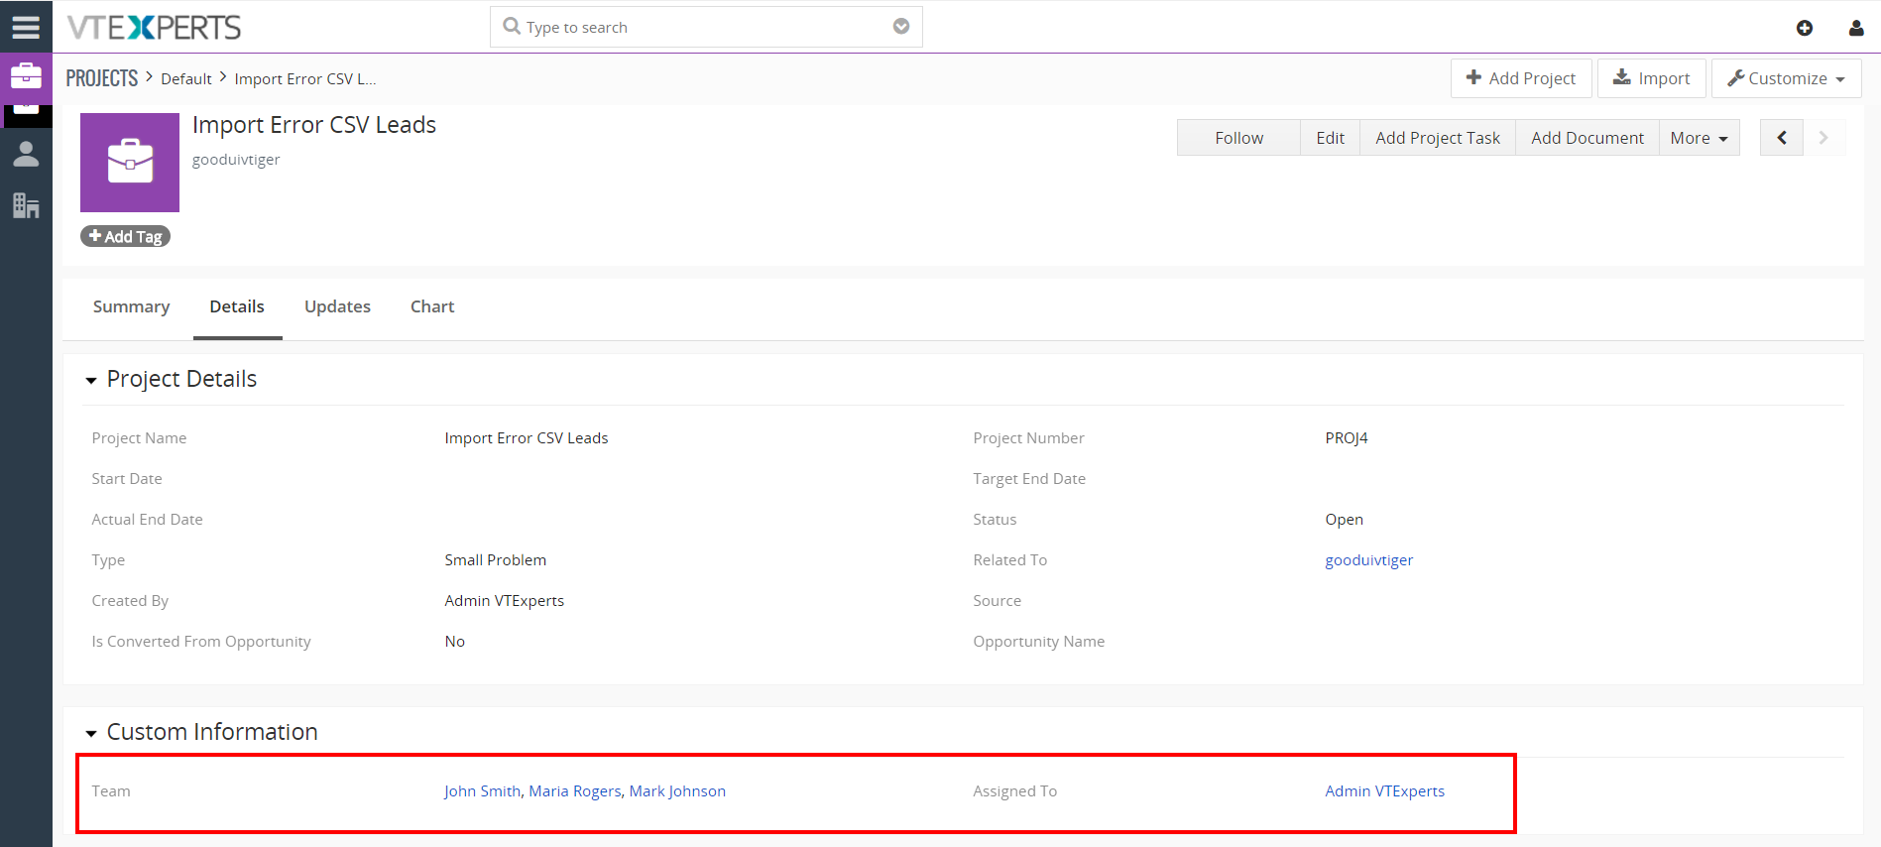The height and width of the screenshot is (847, 1881).
Task: Click the Open status value
Action: [1344, 520]
